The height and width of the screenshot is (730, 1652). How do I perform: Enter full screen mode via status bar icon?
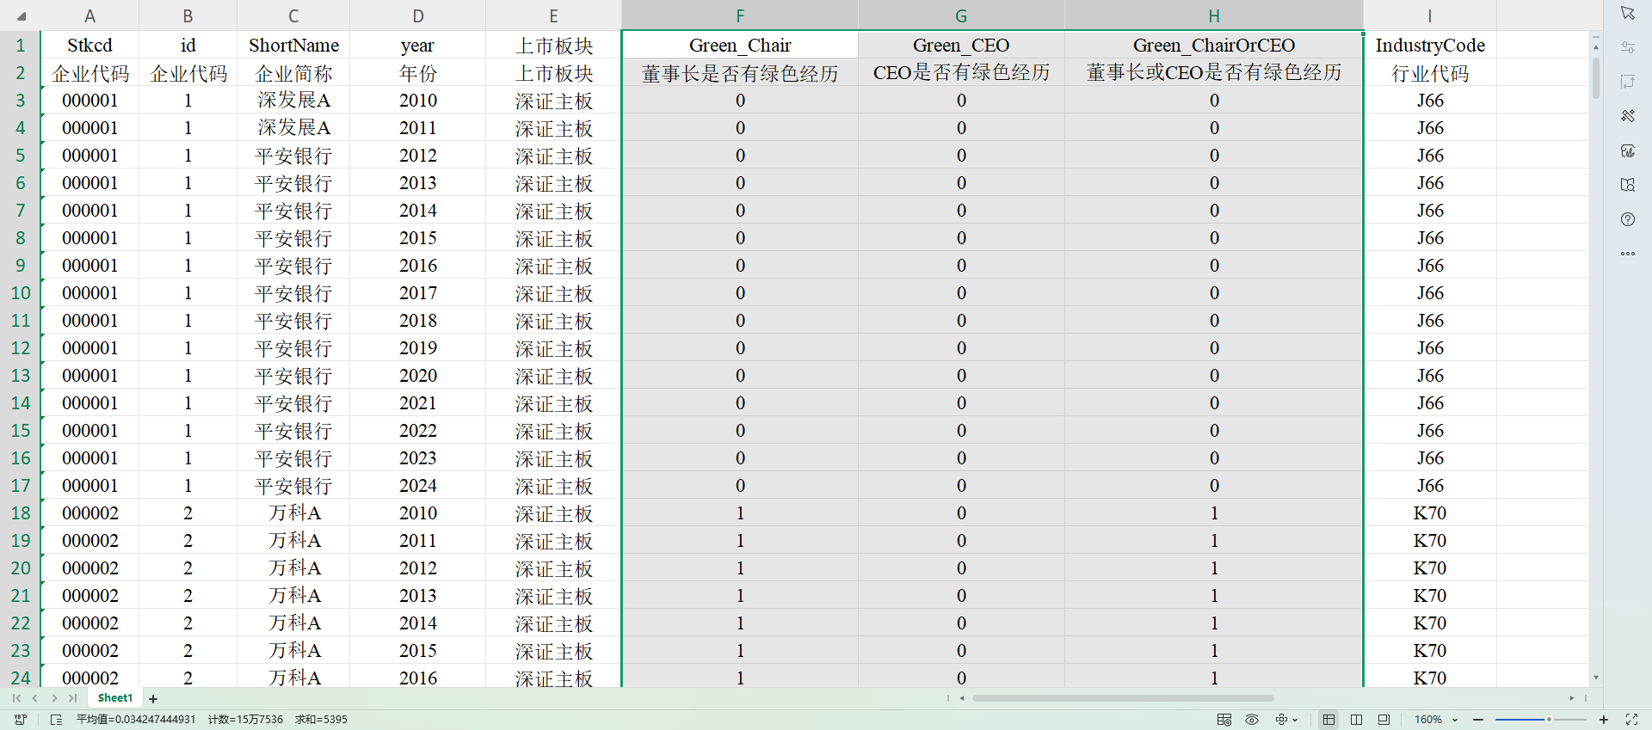[x=1631, y=720]
